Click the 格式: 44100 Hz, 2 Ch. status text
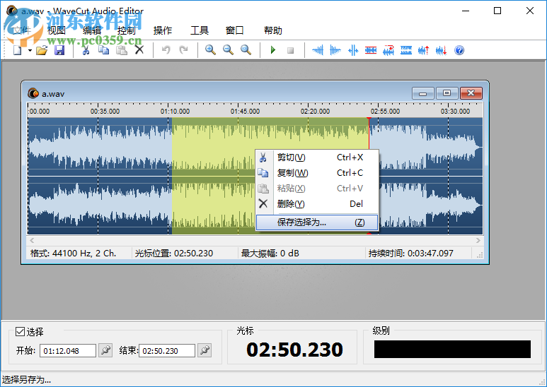Viewport: 547px width, 387px height. tap(74, 254)
